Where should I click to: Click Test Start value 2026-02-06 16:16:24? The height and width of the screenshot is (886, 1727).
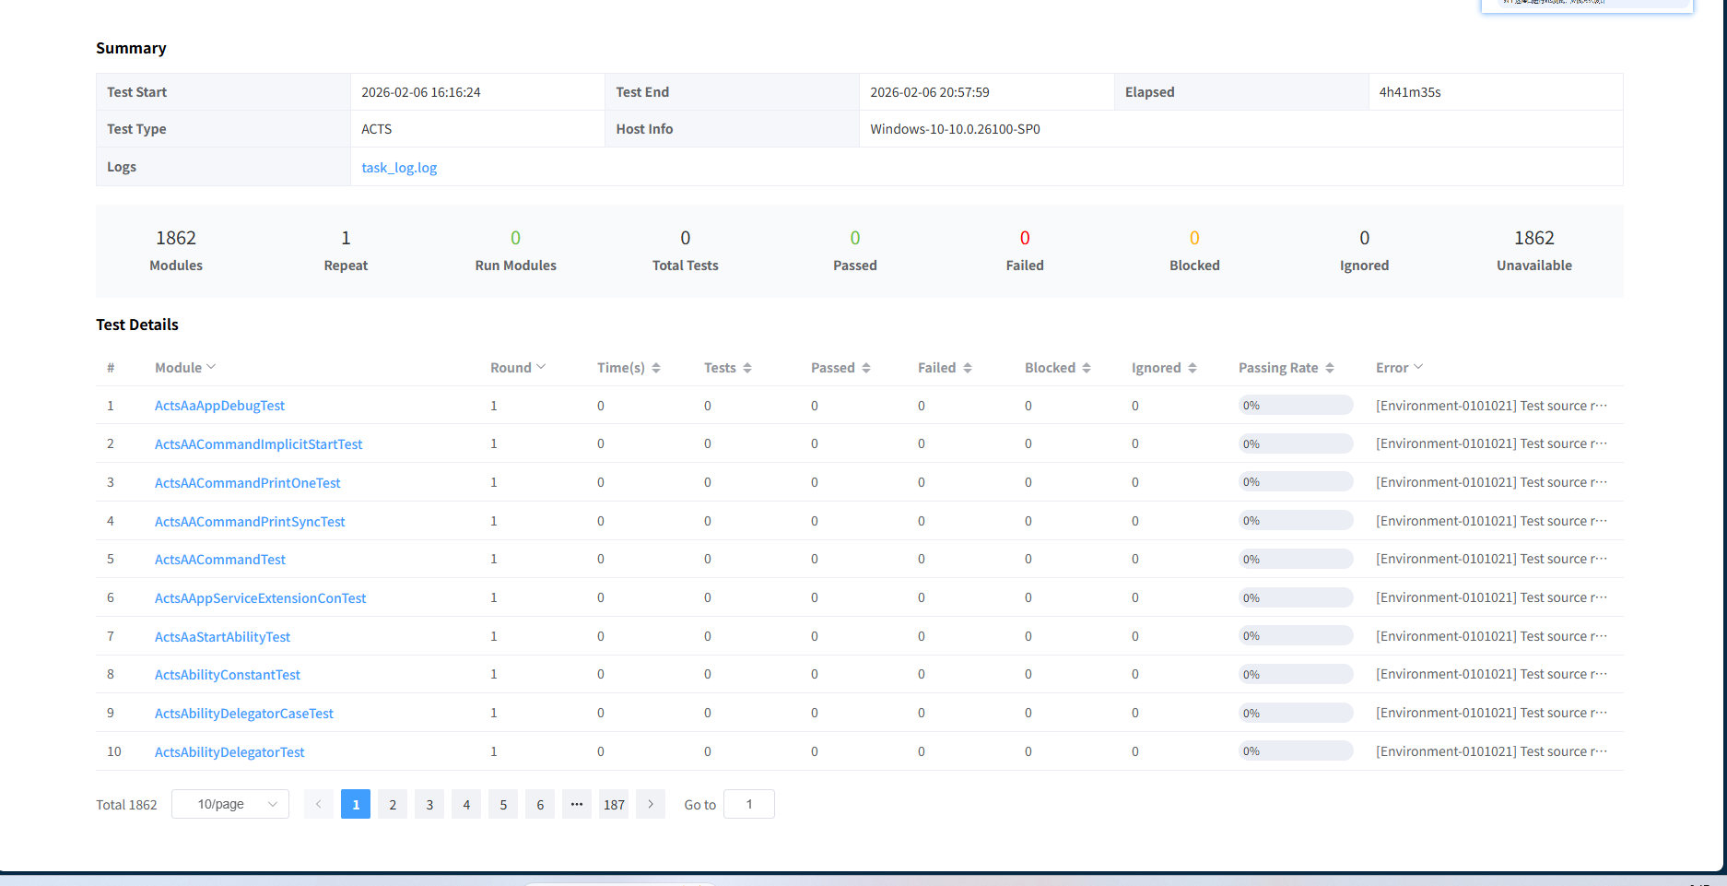[x=421, y=92]
